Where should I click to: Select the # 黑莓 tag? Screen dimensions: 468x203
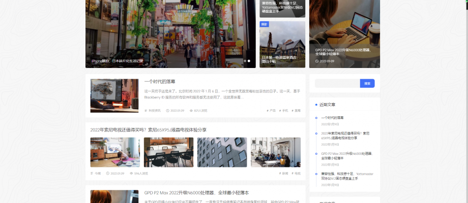tap(296, 111)
